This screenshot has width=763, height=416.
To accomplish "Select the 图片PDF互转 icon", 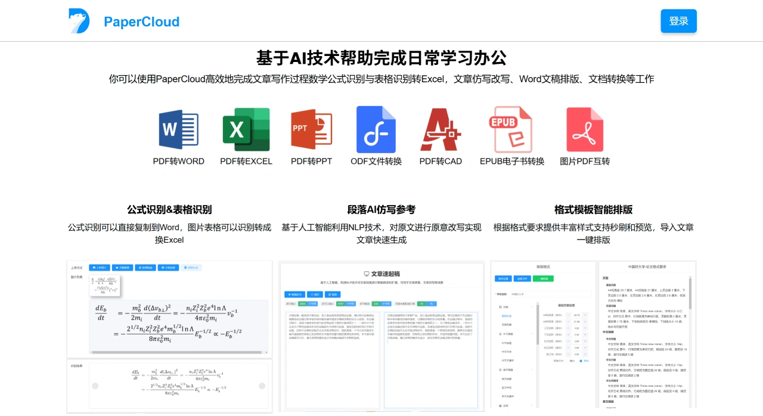I will pos(584,129).
